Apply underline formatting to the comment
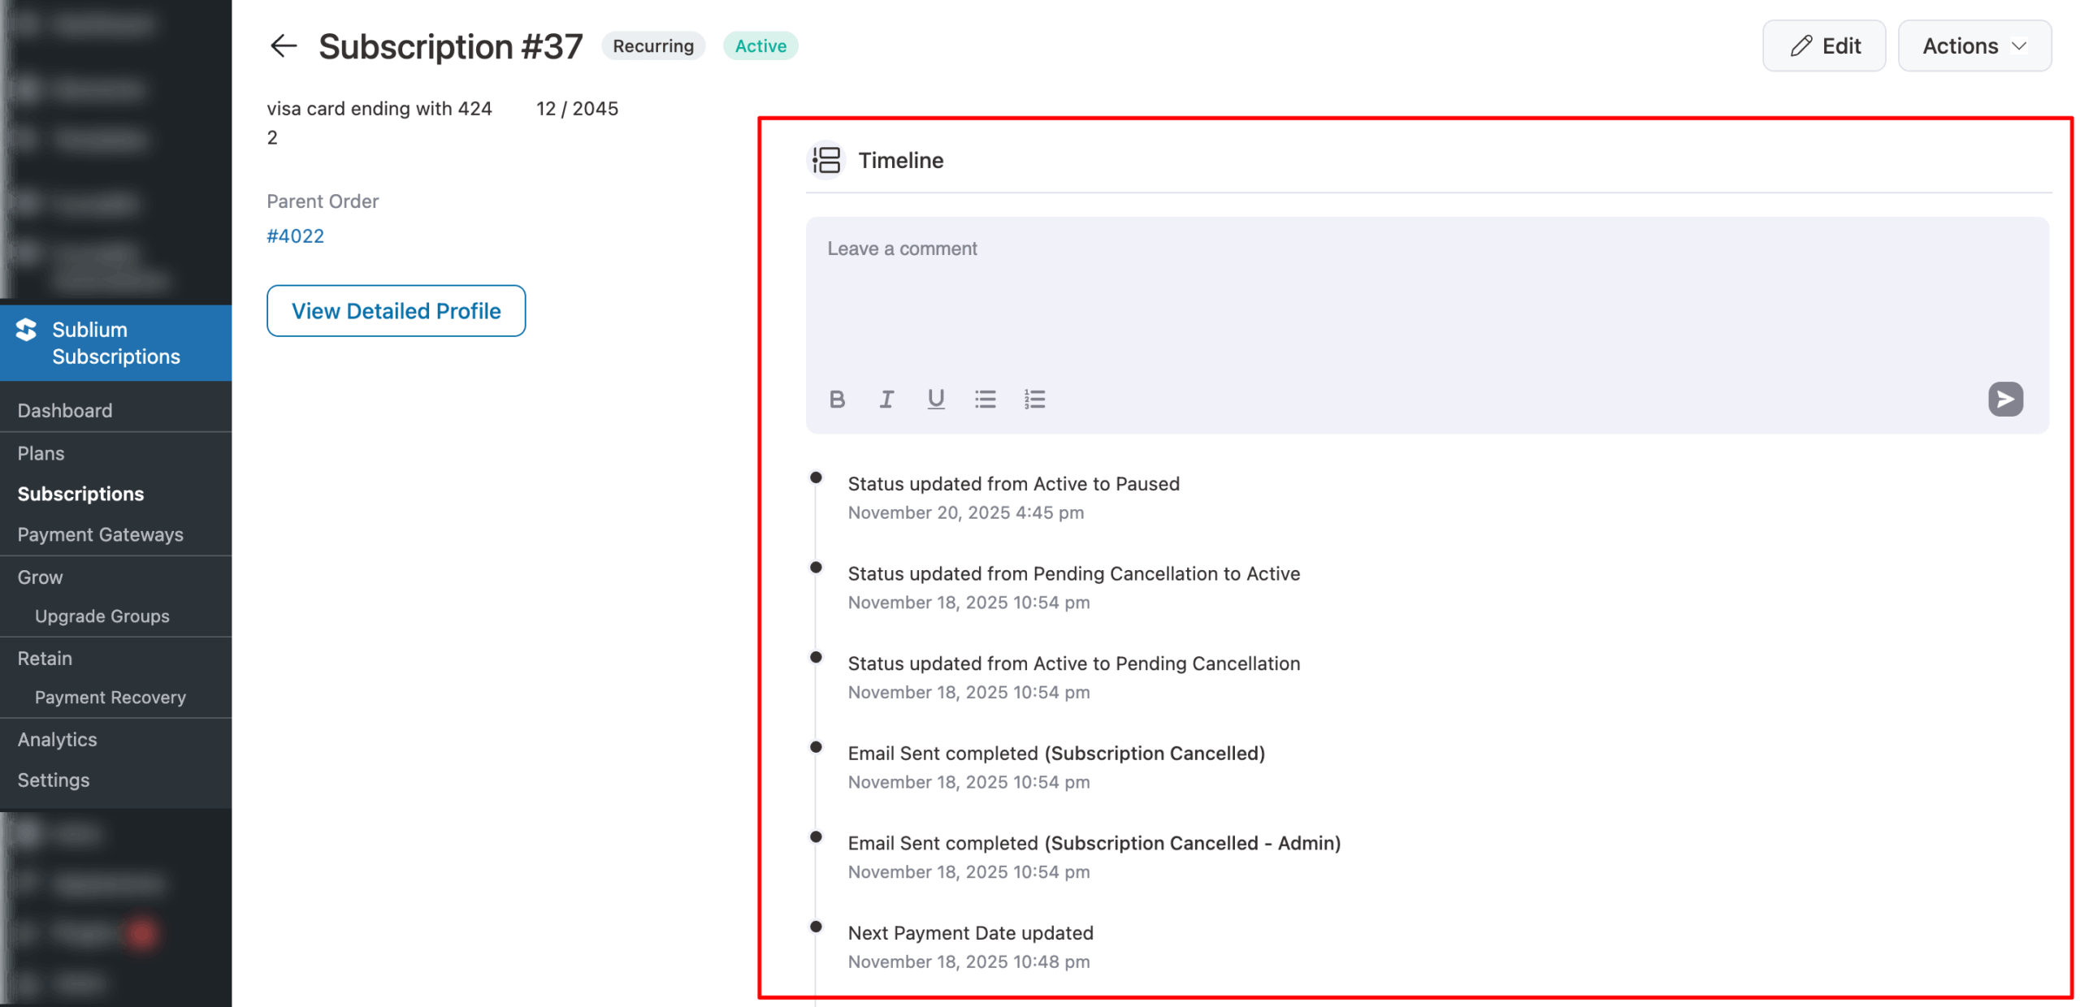 click(x=936, y=399)
